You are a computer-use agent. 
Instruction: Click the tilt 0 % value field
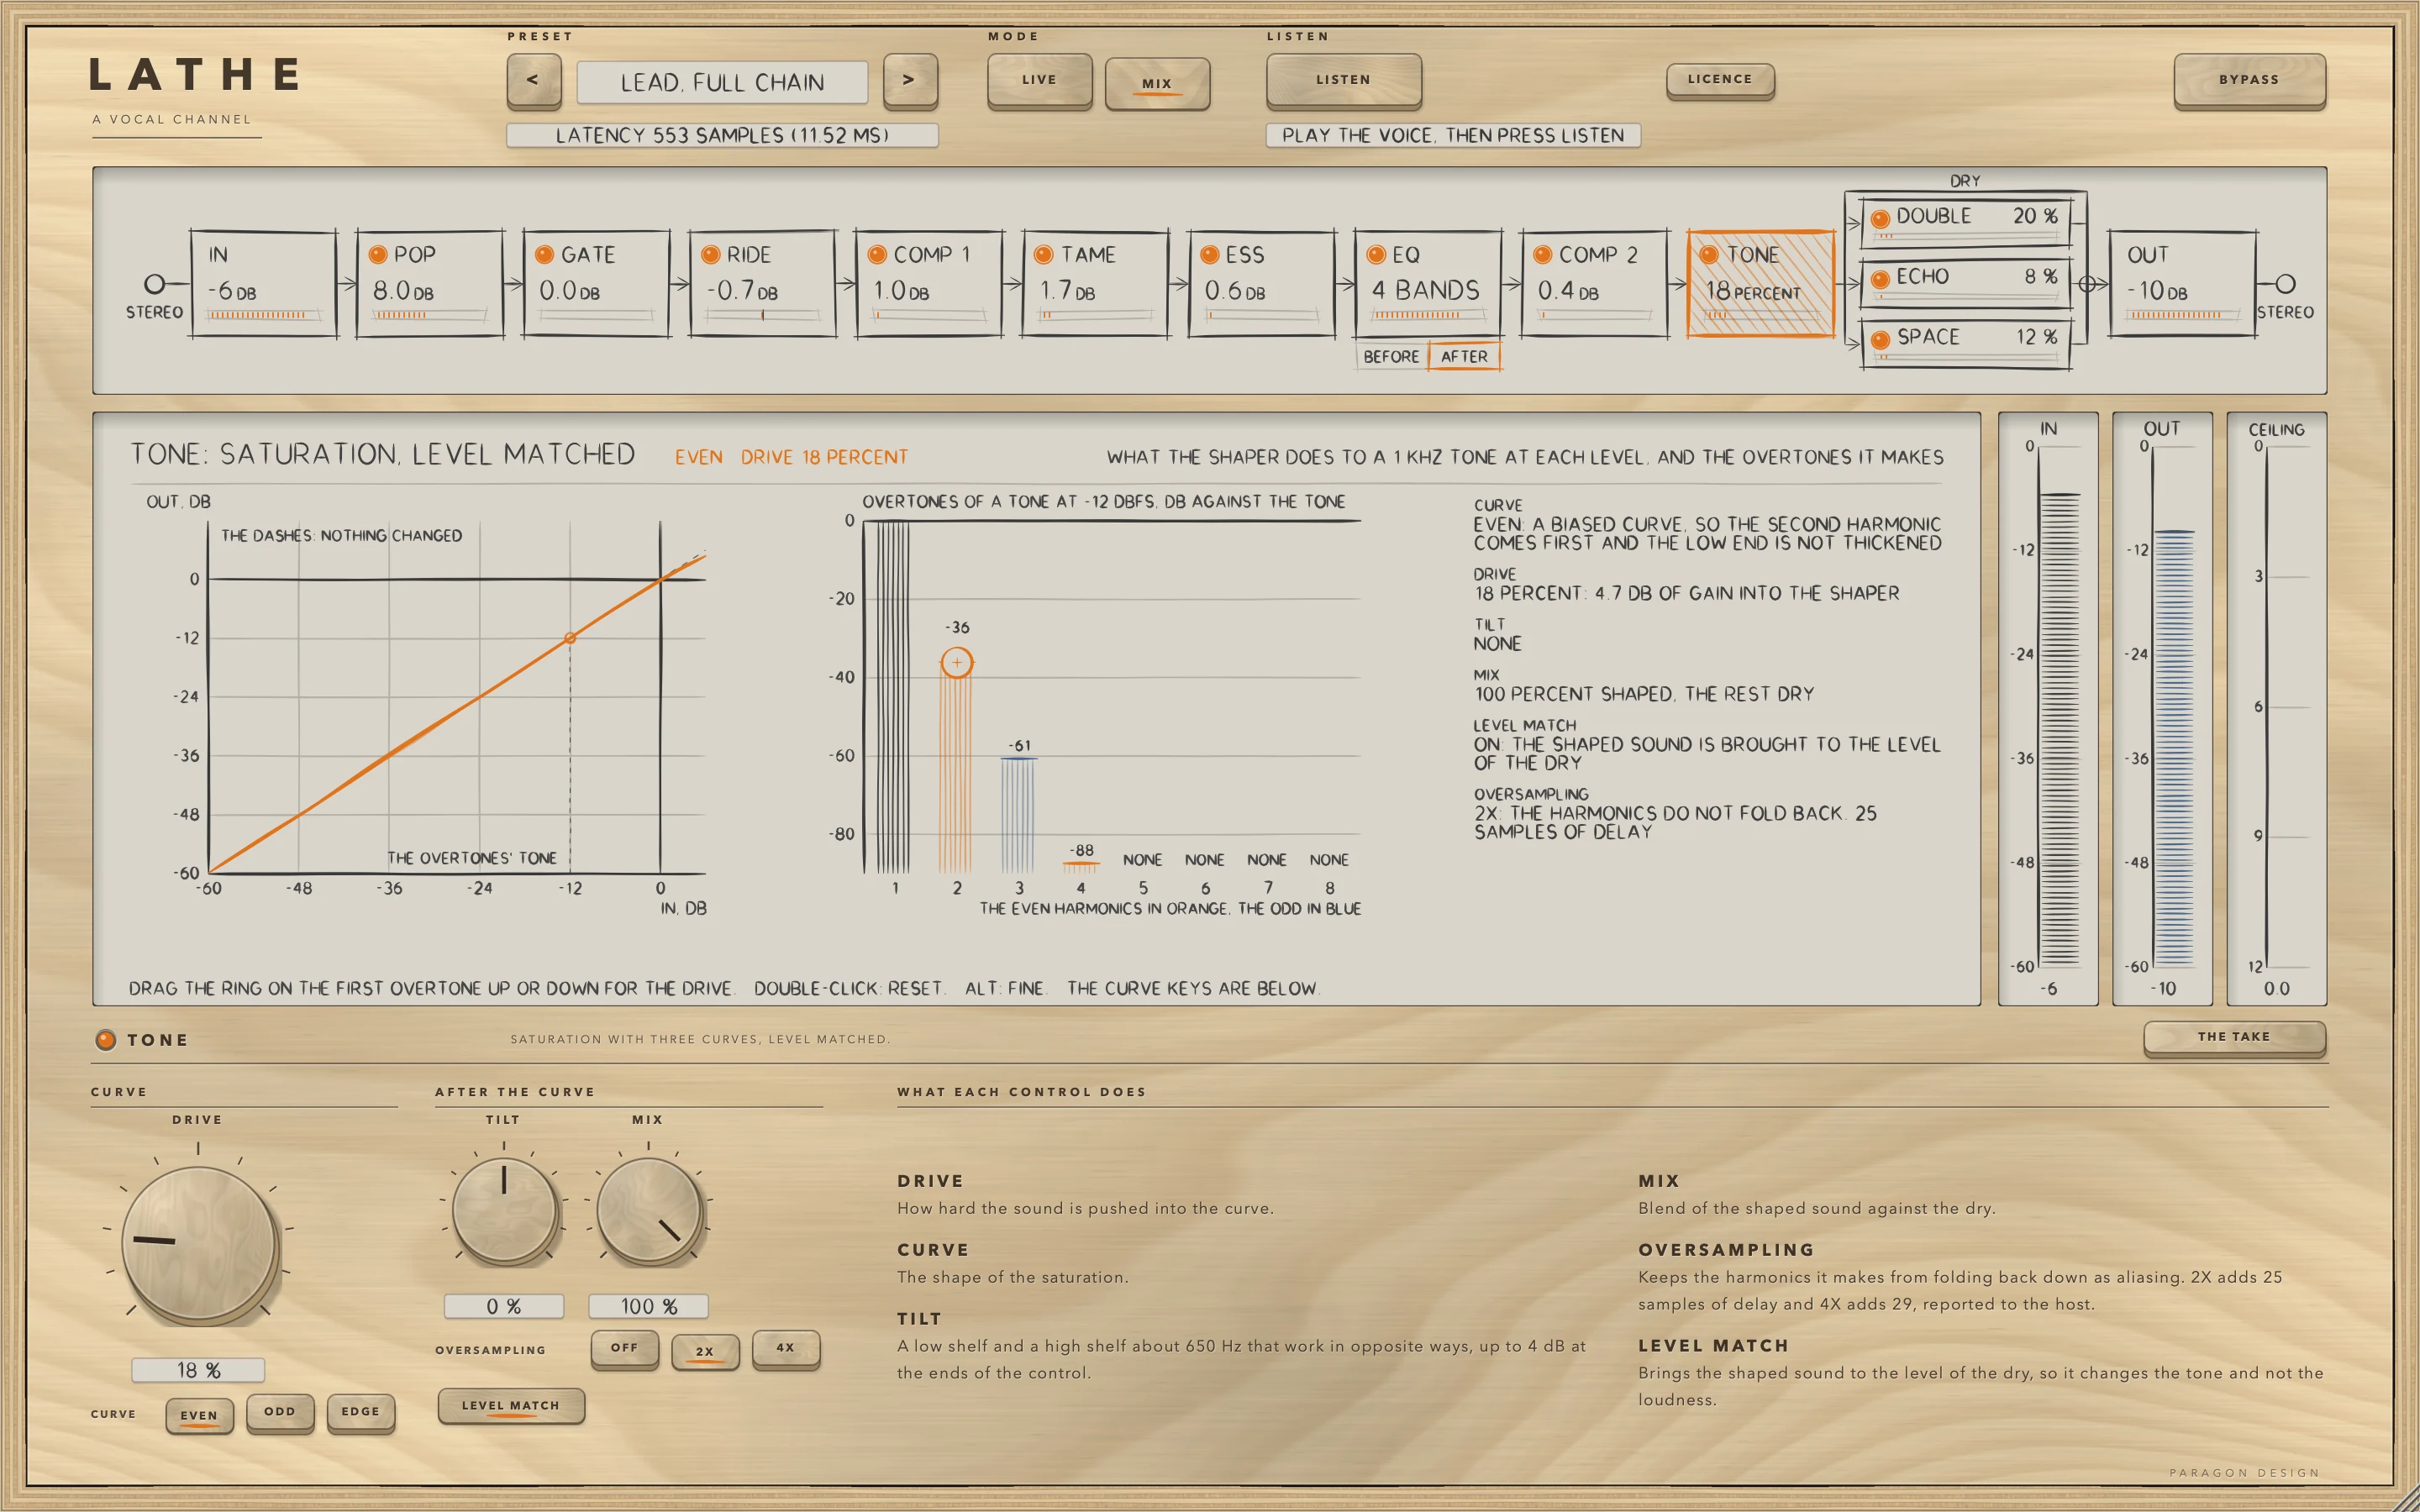coord(504,1306)
